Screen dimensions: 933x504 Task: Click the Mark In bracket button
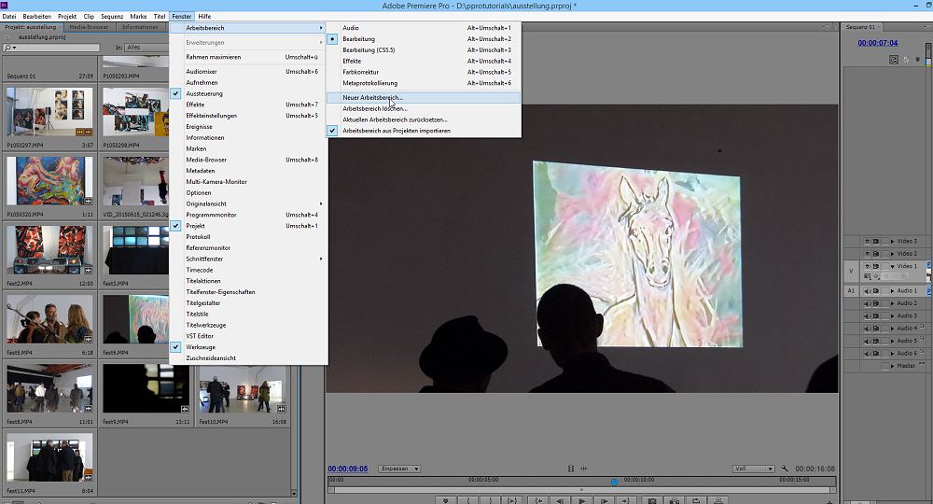468,500
